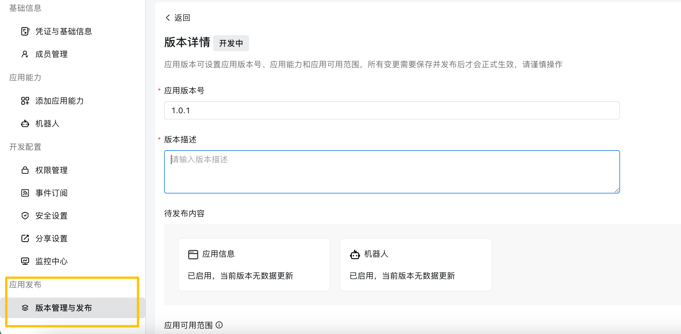This screenshot has width=681, height=334.
Task: Click the security settings shield icon
Action: coord(25,216)
